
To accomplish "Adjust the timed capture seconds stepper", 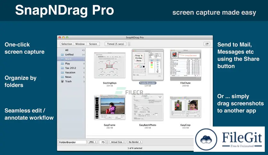I will pyautogui.click(x=129, y=44).
